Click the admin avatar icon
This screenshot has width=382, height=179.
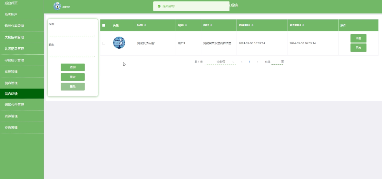pyautogui.click(x=57, y=6)
